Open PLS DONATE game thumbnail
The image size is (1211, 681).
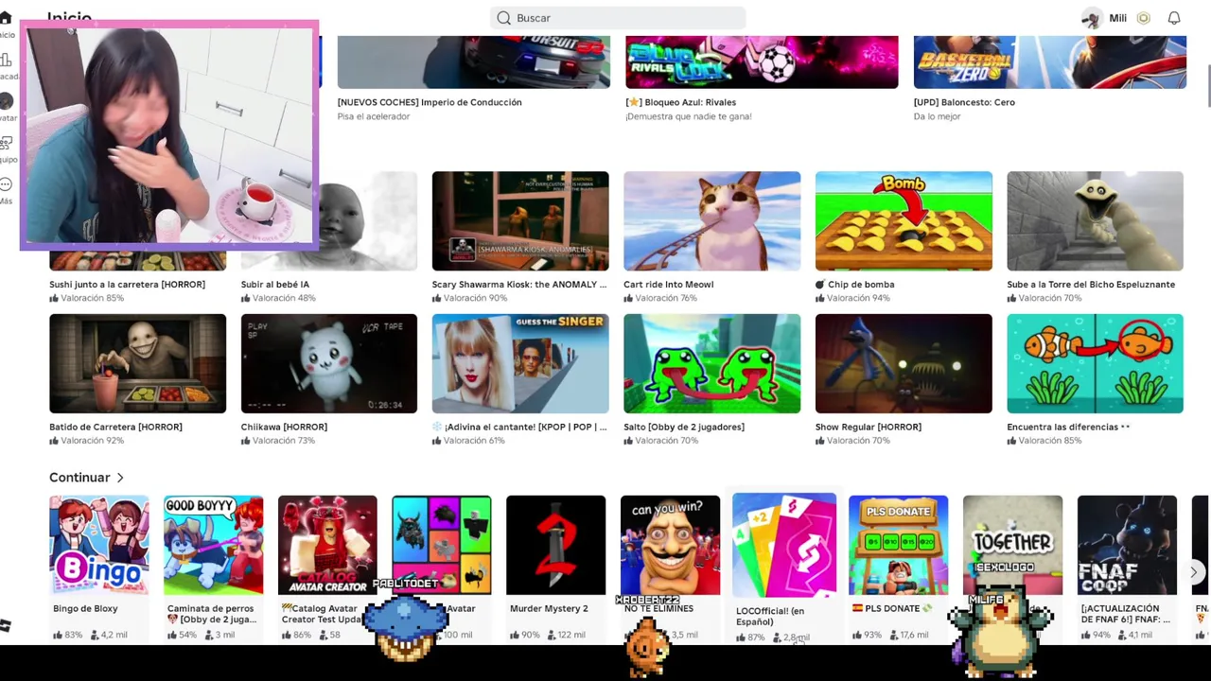tap(899, 545)
